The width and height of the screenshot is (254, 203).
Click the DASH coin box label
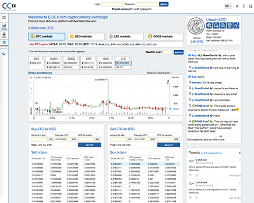[x=54, y=59]
